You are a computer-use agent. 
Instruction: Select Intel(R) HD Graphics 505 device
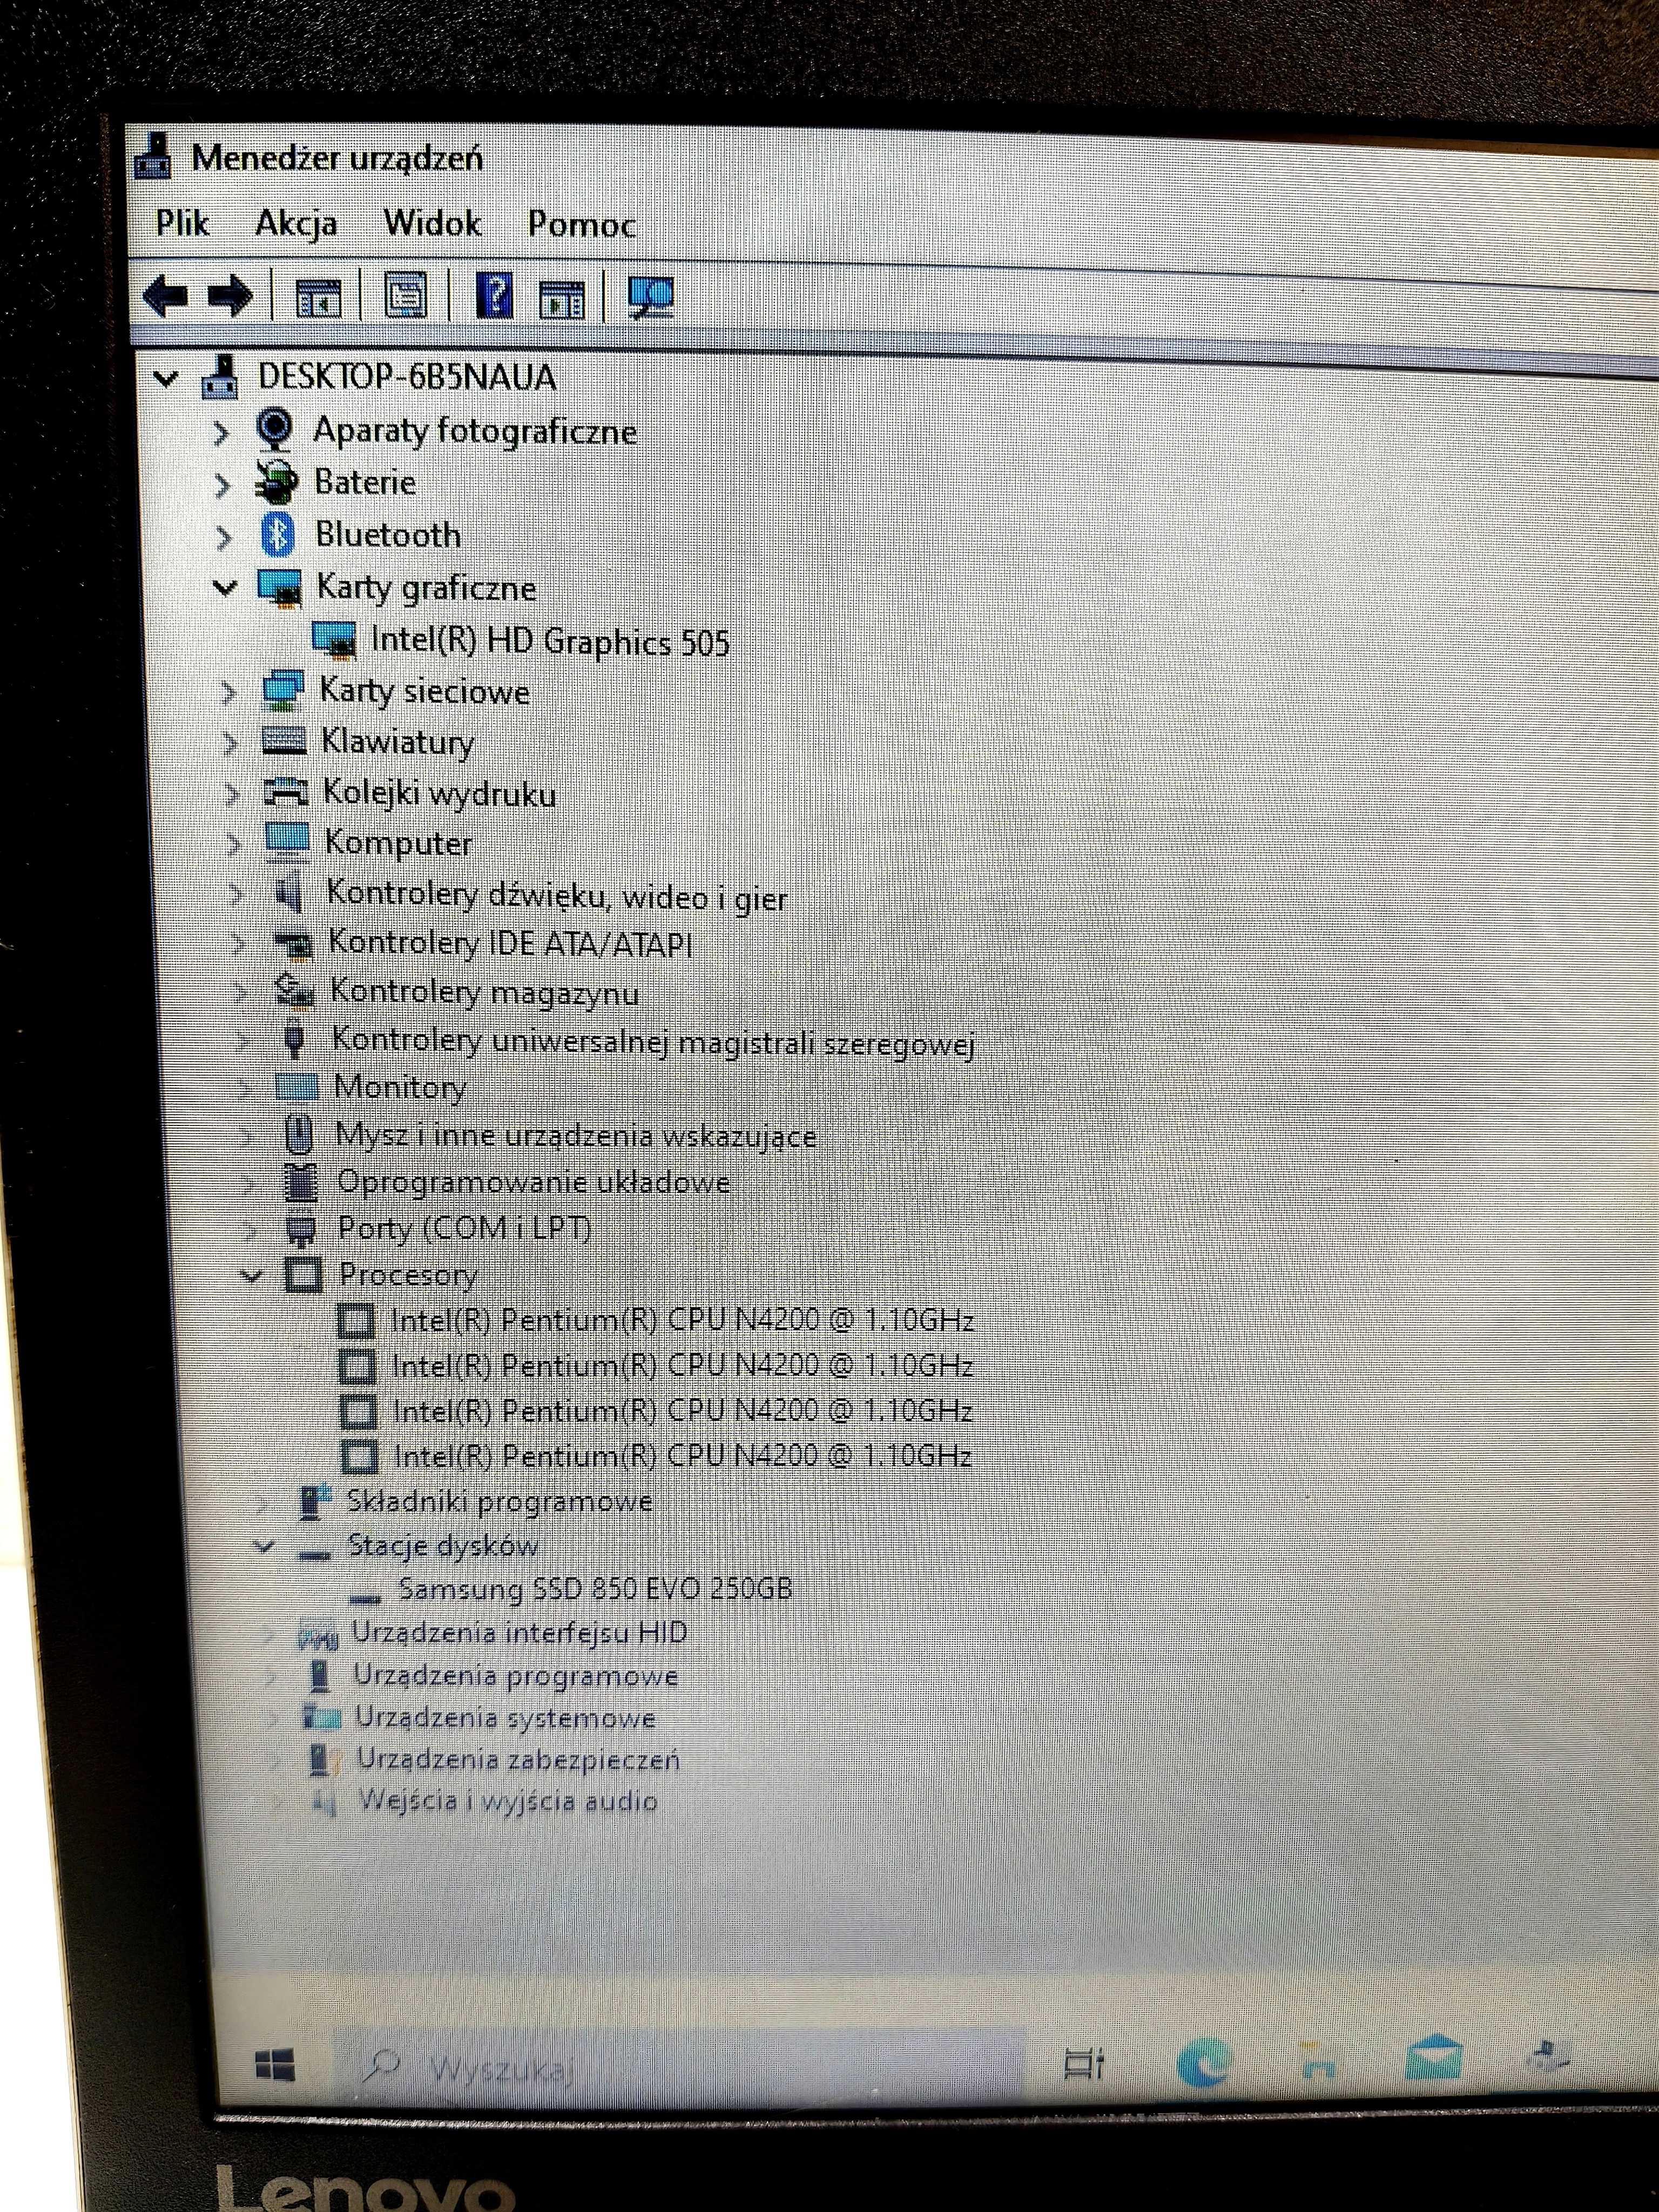click(550, 640)
